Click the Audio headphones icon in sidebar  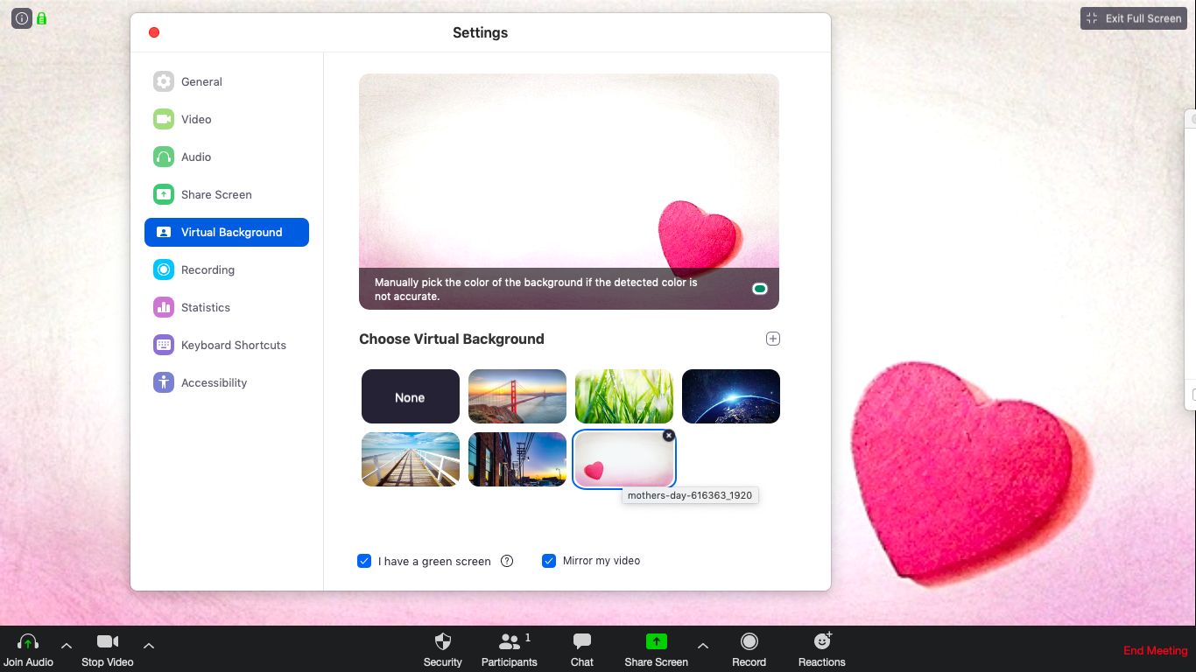pyautogui.click(x=164, y=157)
